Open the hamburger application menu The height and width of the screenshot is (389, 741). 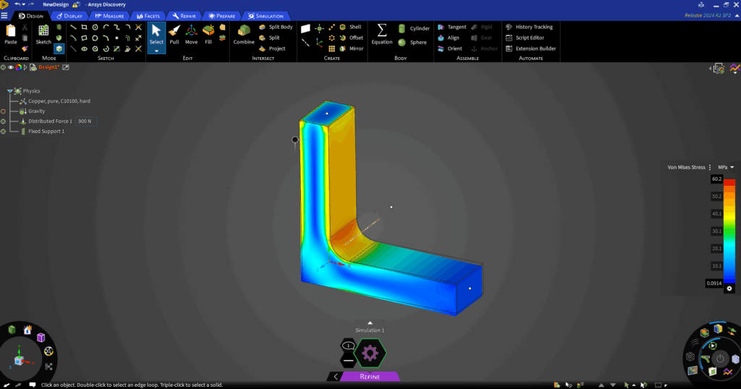pos(4,16)
